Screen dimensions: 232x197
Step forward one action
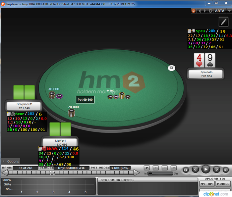coord(216,170)
